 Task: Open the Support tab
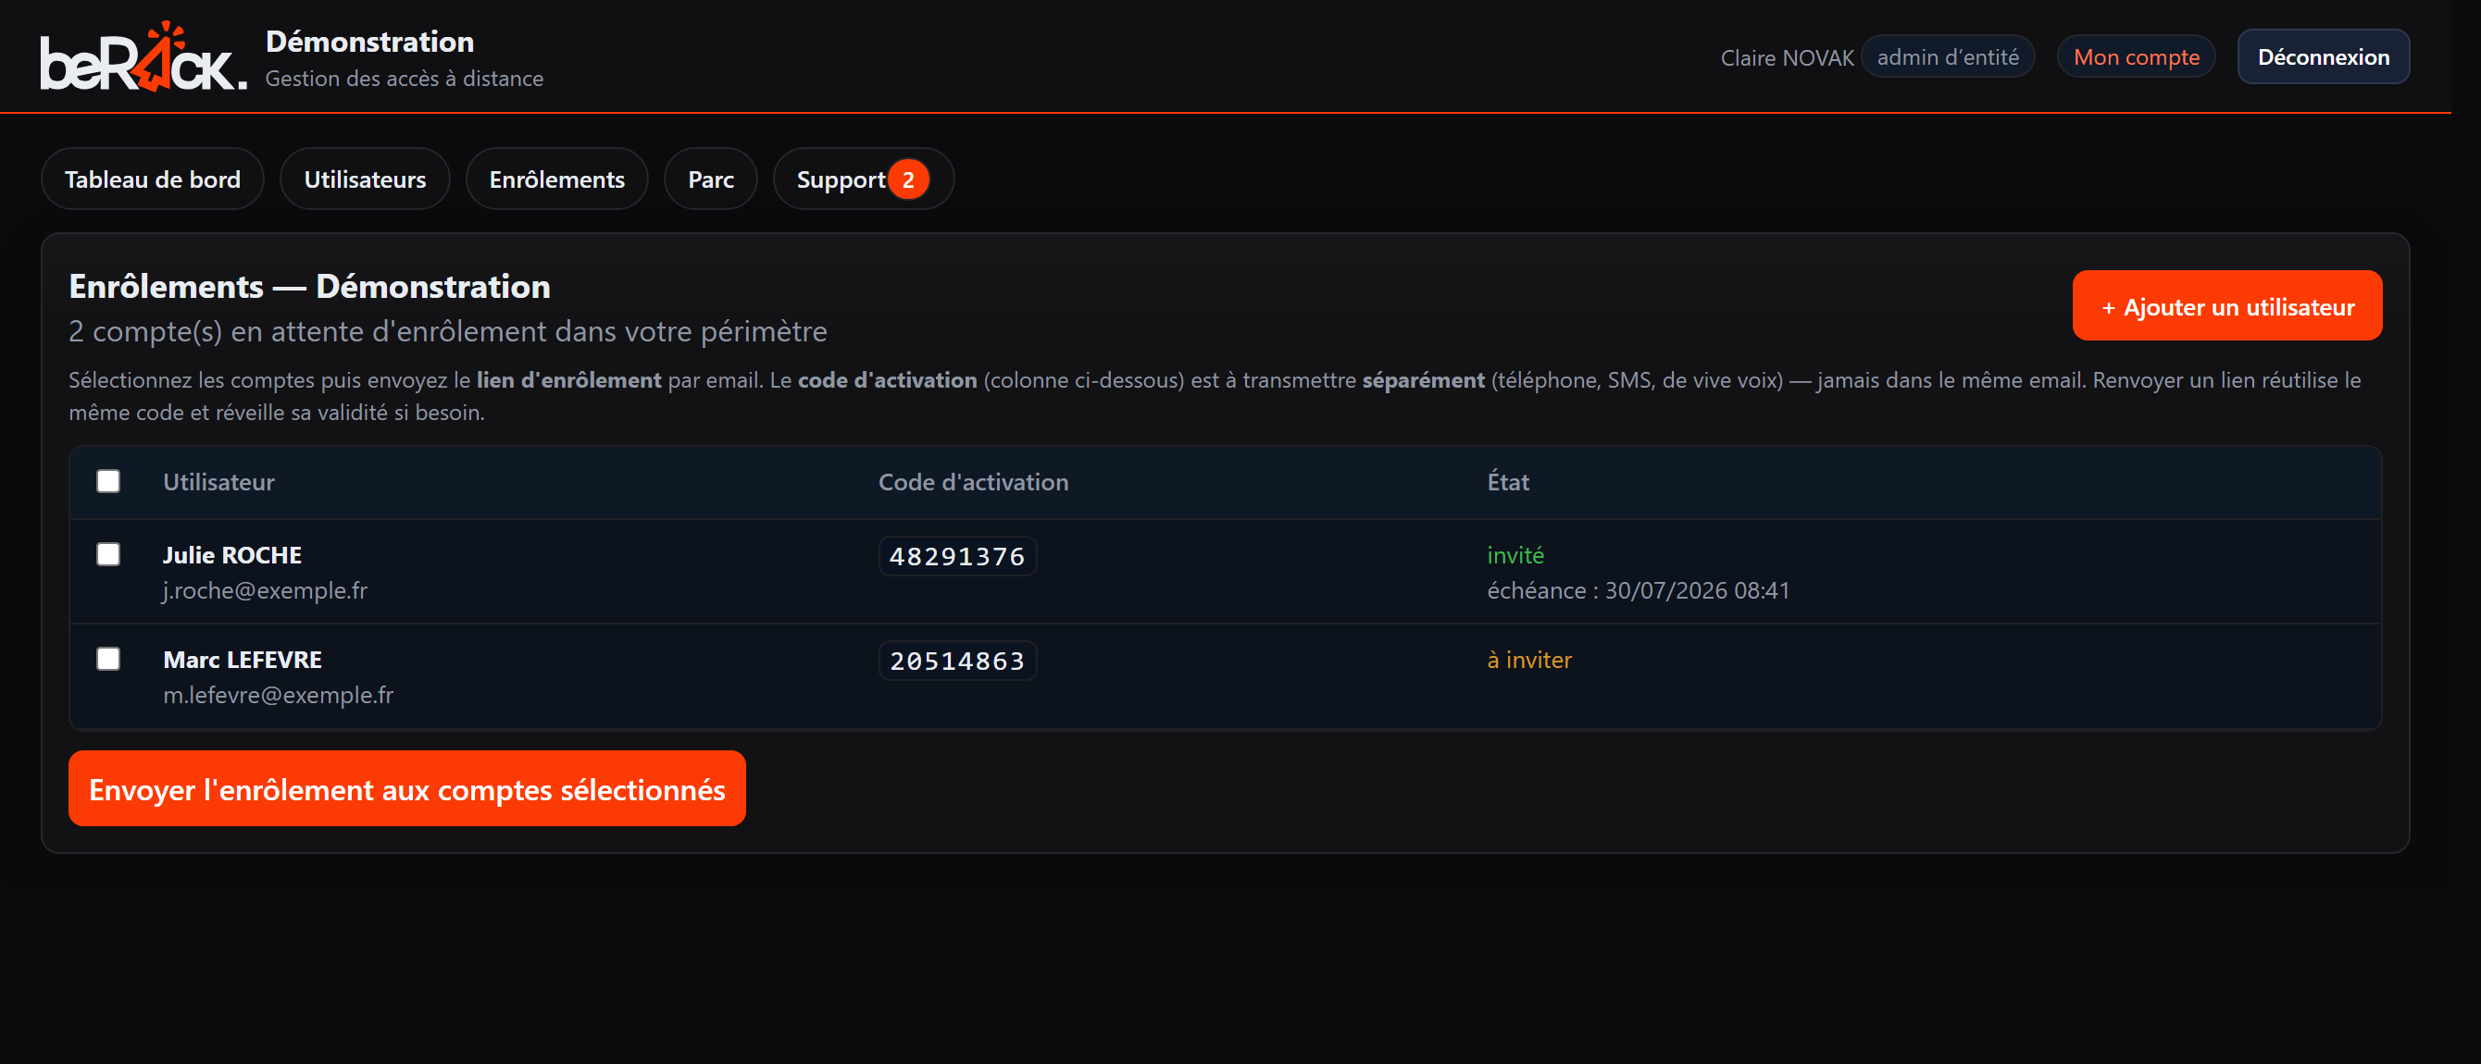coord(863,179)
